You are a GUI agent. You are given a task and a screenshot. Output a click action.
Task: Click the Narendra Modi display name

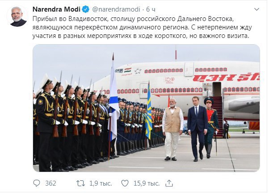(x=56, y=9)
